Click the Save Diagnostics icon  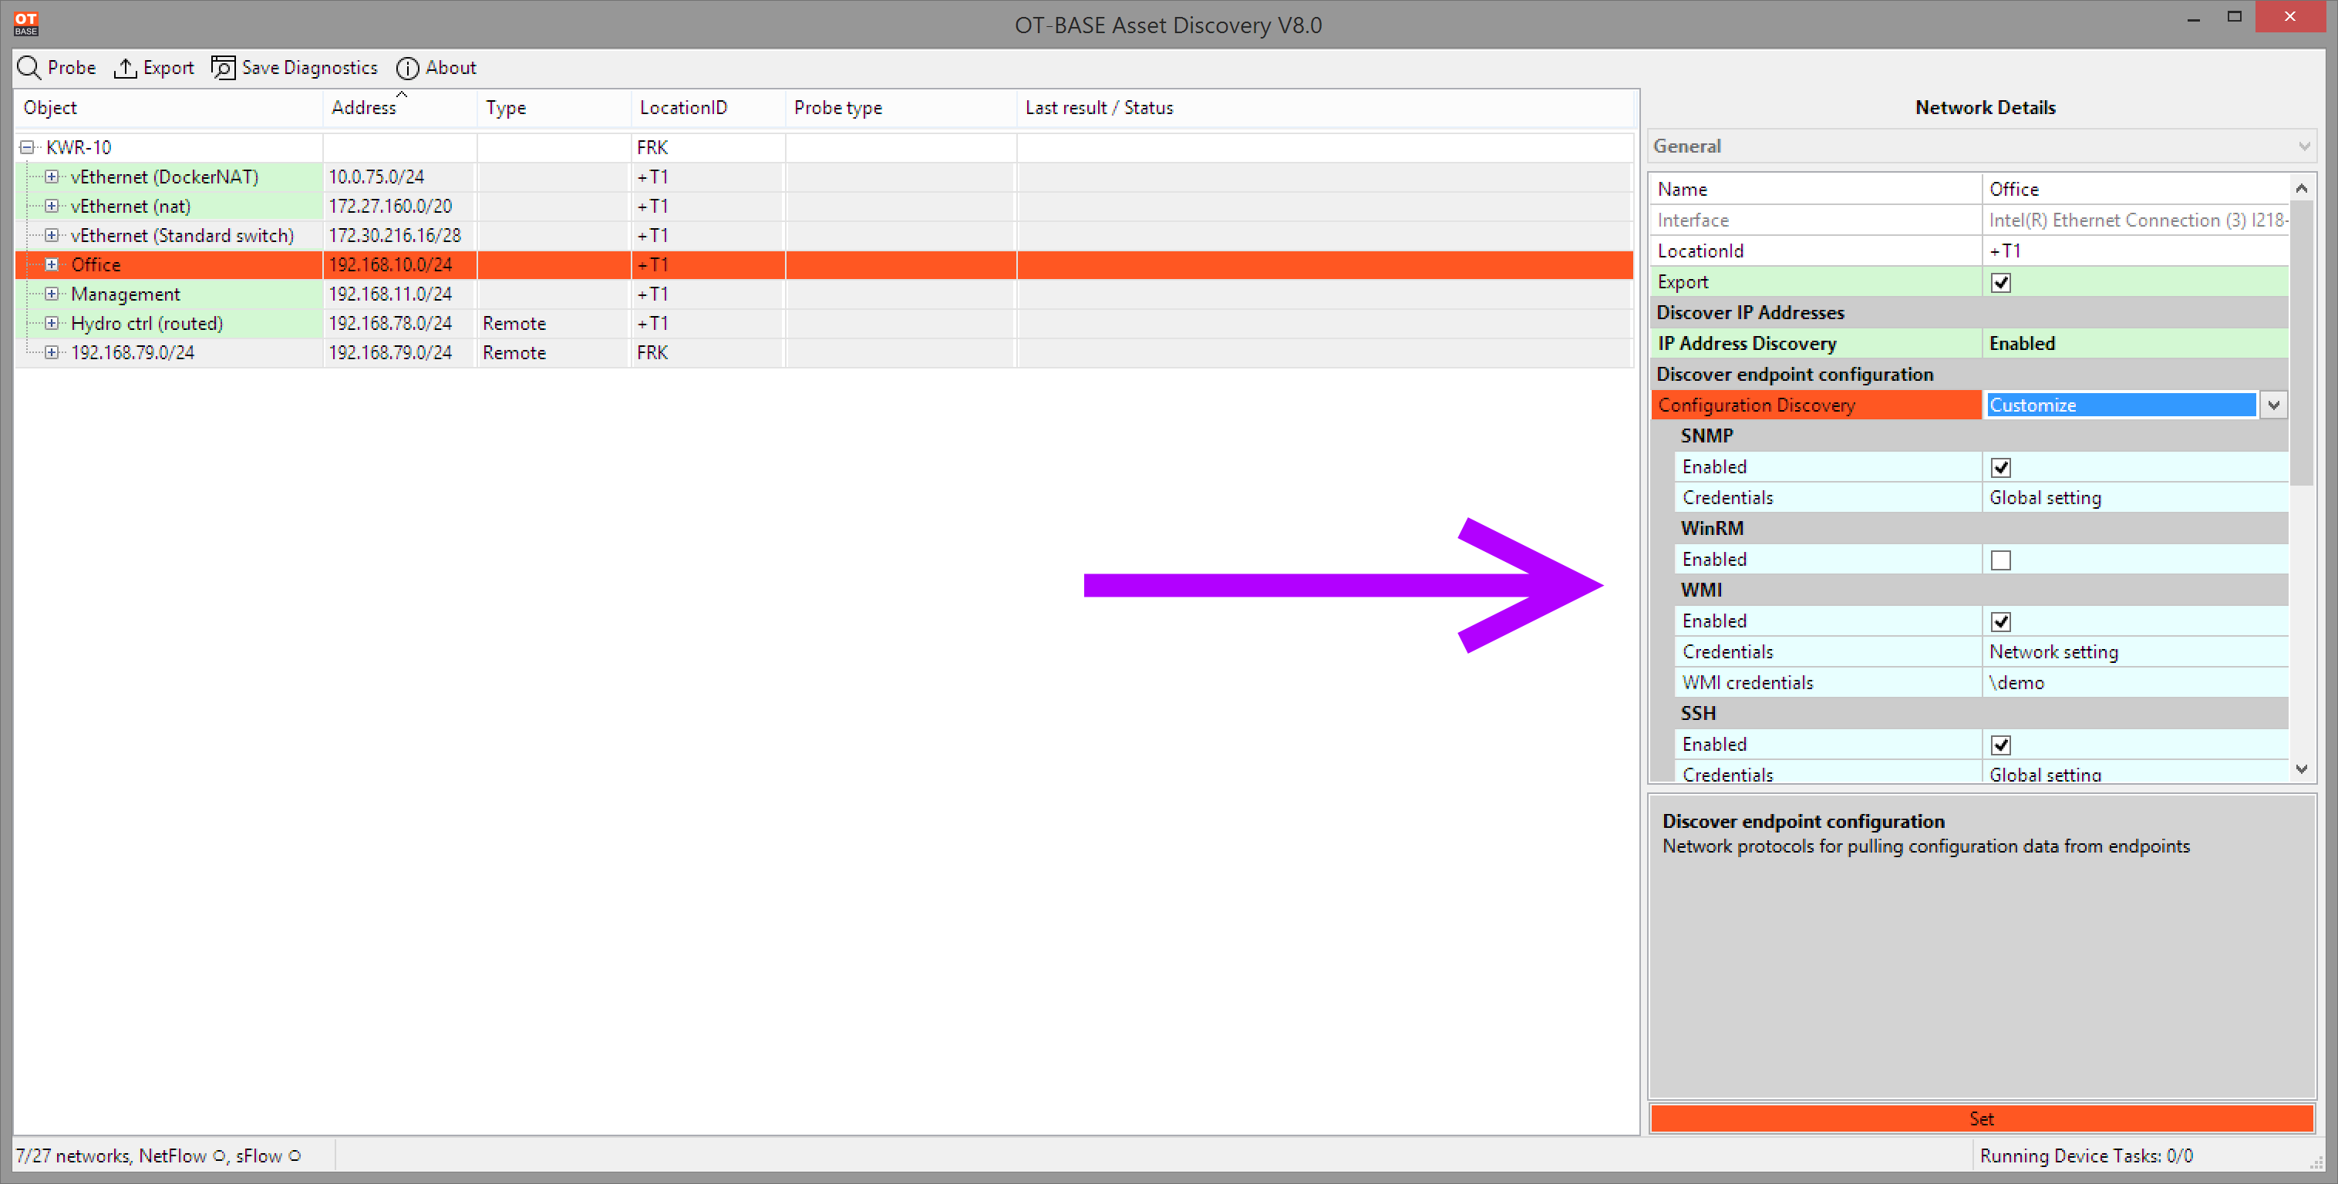pyautogui.click(x=224, y=68)
